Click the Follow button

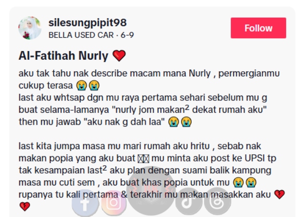coord(258,28)
